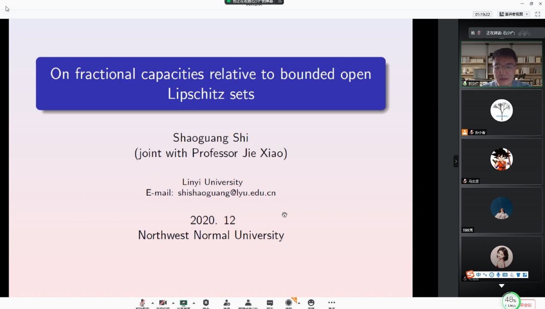Click the Share Screen icon
Image resolution: width=545 pixels, height=309 pixels.
click(183, 303)
